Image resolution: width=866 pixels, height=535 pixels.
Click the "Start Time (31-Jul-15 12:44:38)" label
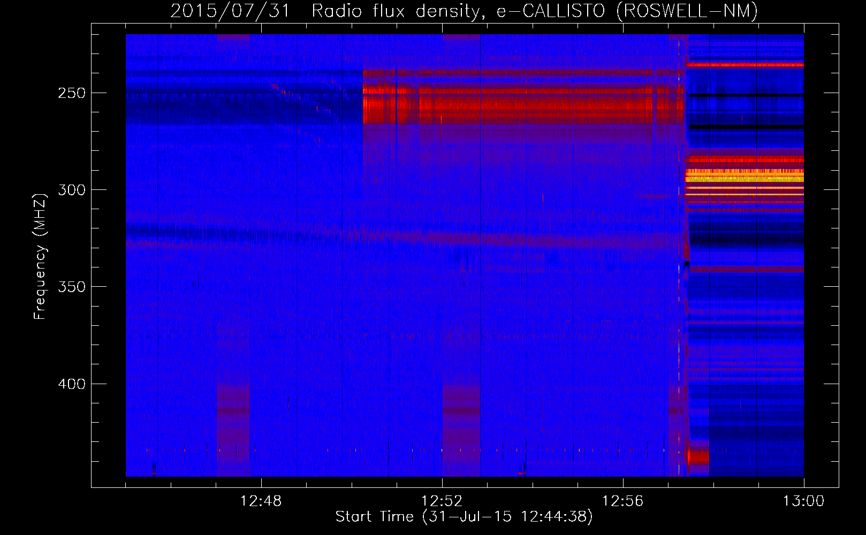464,517
